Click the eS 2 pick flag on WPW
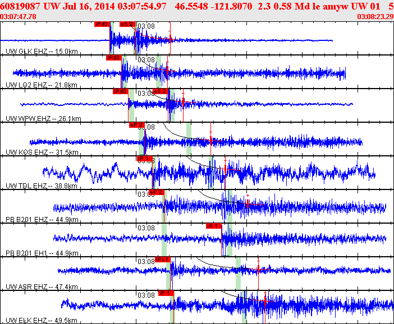Screen dimensions: 394x324 (161, 91)
